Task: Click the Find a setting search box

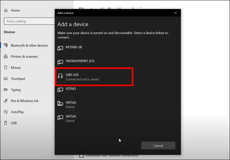Action: [29, 21]
